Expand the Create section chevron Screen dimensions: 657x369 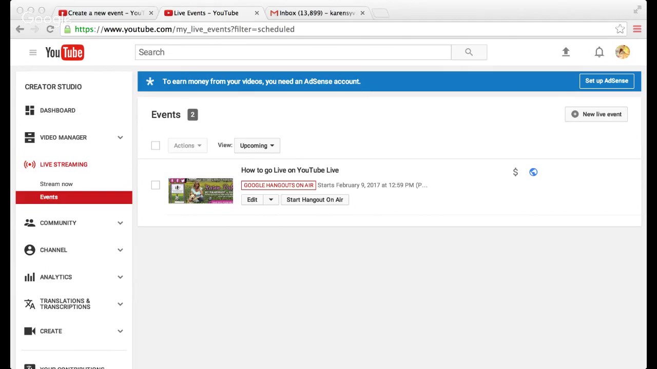click(x=120, y=331)
